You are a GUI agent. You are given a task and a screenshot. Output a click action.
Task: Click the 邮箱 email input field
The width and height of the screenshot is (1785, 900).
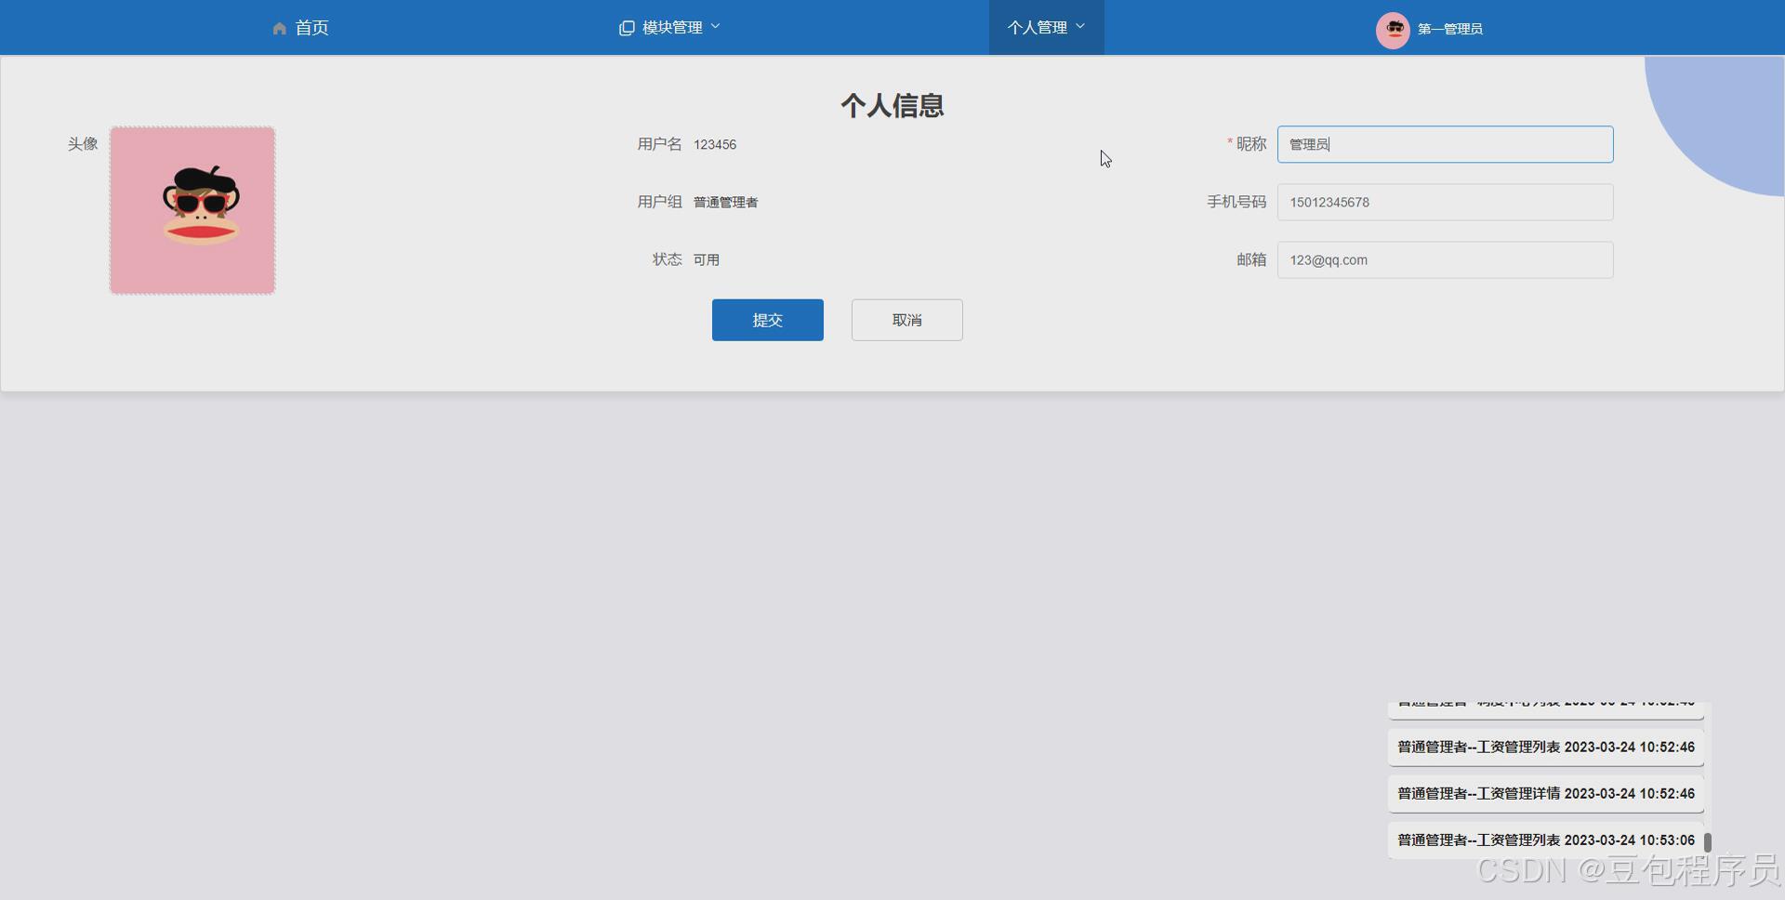pyautogui.click(x=1445, y=259)
